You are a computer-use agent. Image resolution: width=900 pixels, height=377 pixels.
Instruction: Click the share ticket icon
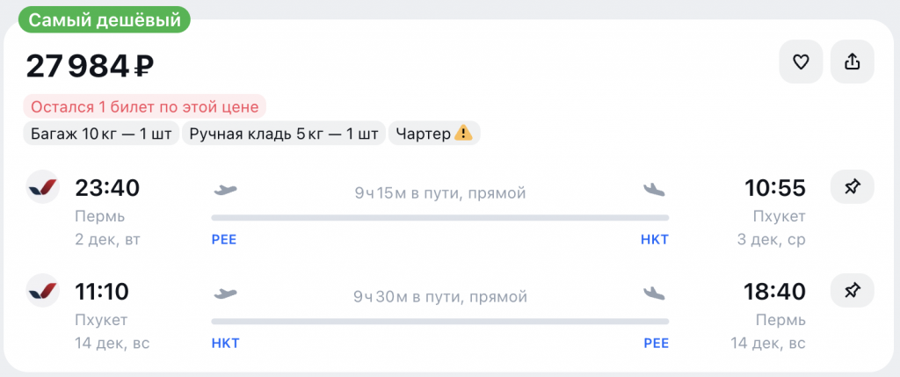point(852,62)
